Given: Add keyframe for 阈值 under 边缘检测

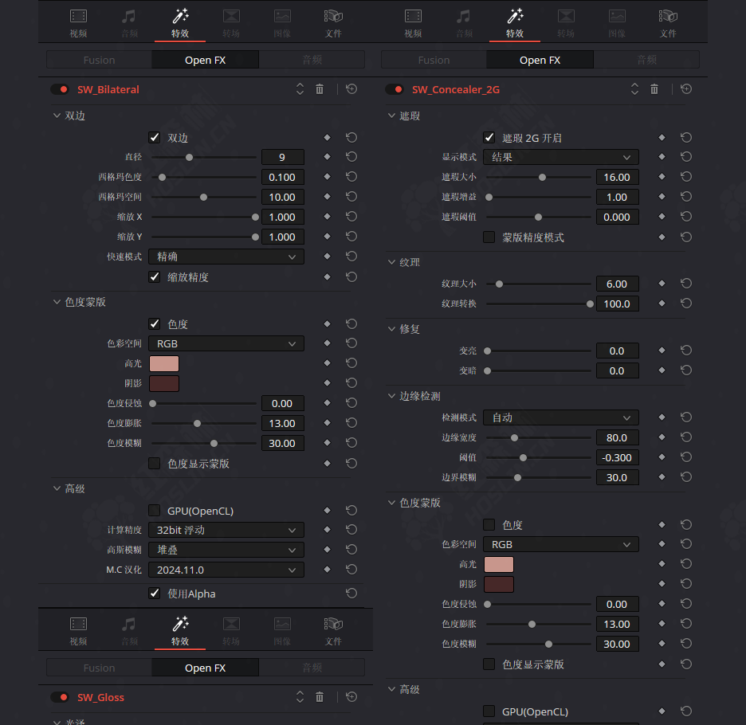Looking at the screenshot, I should pyautogui.click(x=662, y=457).
